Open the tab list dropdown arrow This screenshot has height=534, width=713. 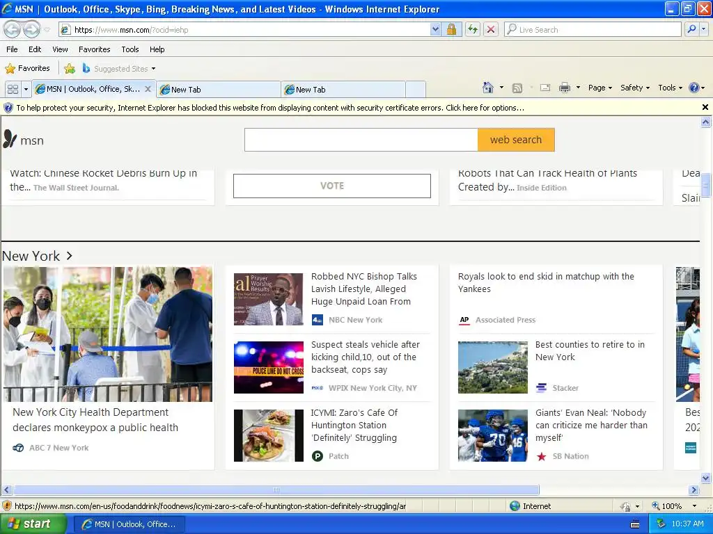coord(26,89)
